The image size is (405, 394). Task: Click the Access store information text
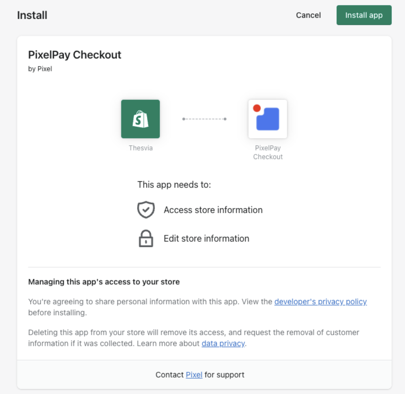coord(213,210)
